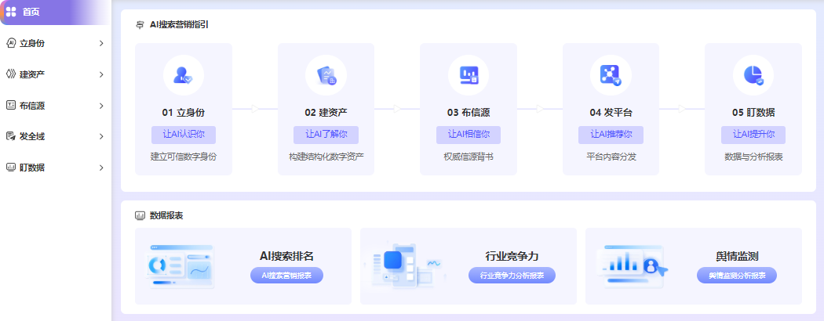The height and width of the screenshot is (321, 824).
Task: Click the 权威信源背书 description
Action: tap(469, 157)
